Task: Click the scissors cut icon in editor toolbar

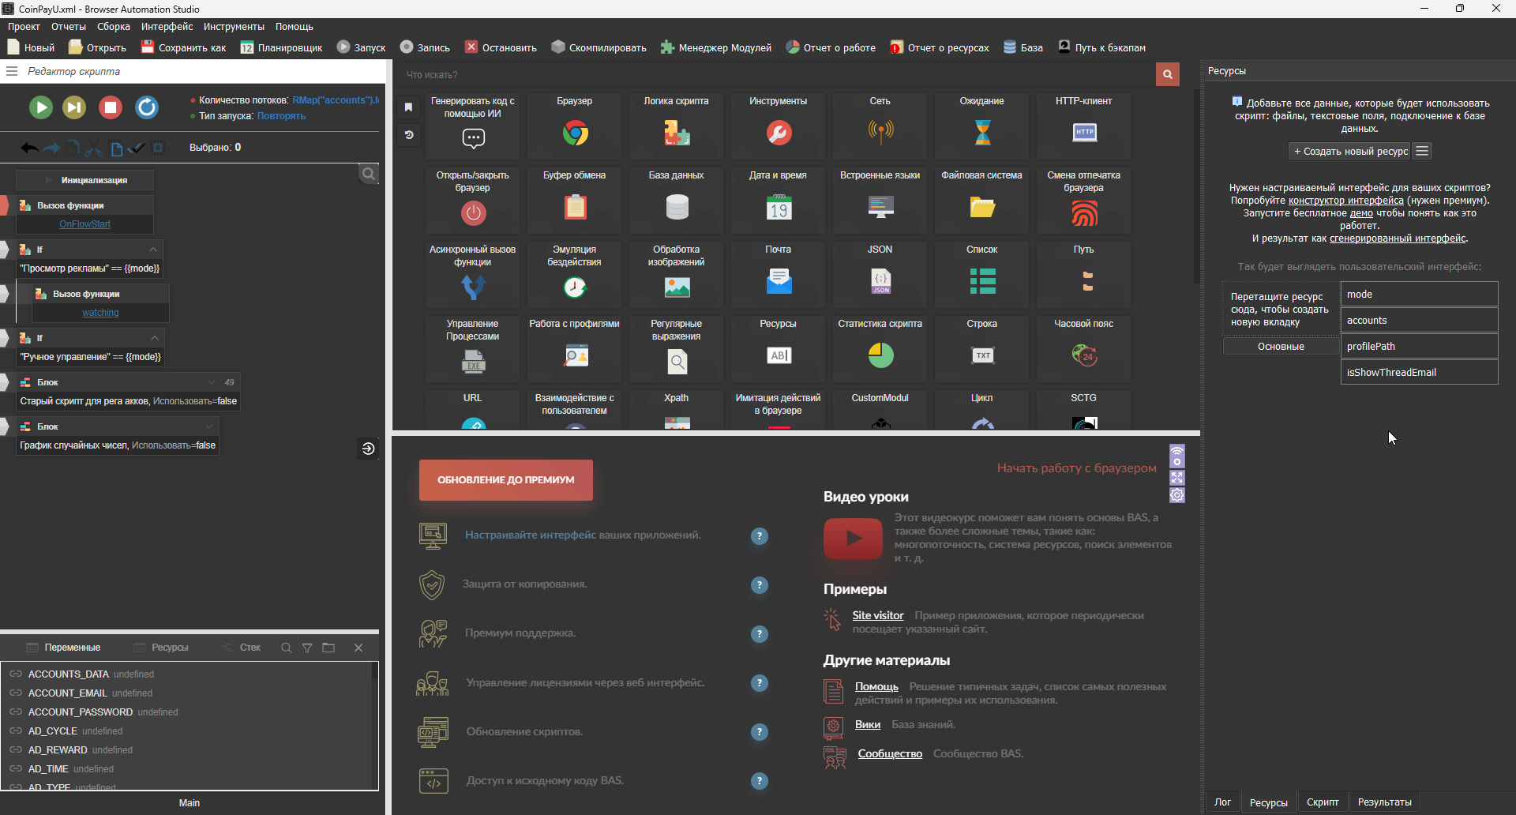Action: 94,148
